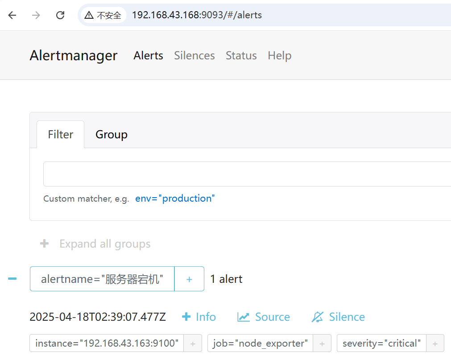Click the instance="192.168.43.163:9100" label
This screenshot has width=451, height=360.
click(107, 343)
